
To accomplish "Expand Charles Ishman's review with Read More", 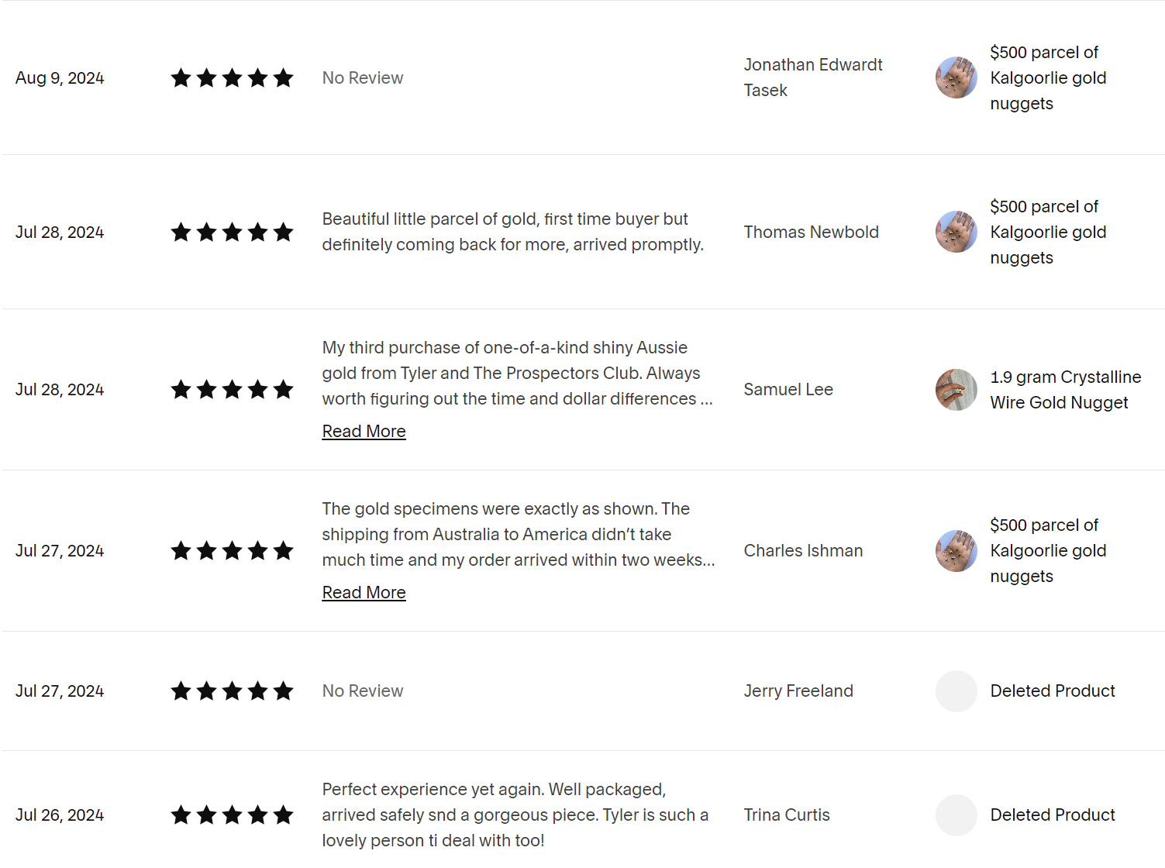I will click(364, 593).
